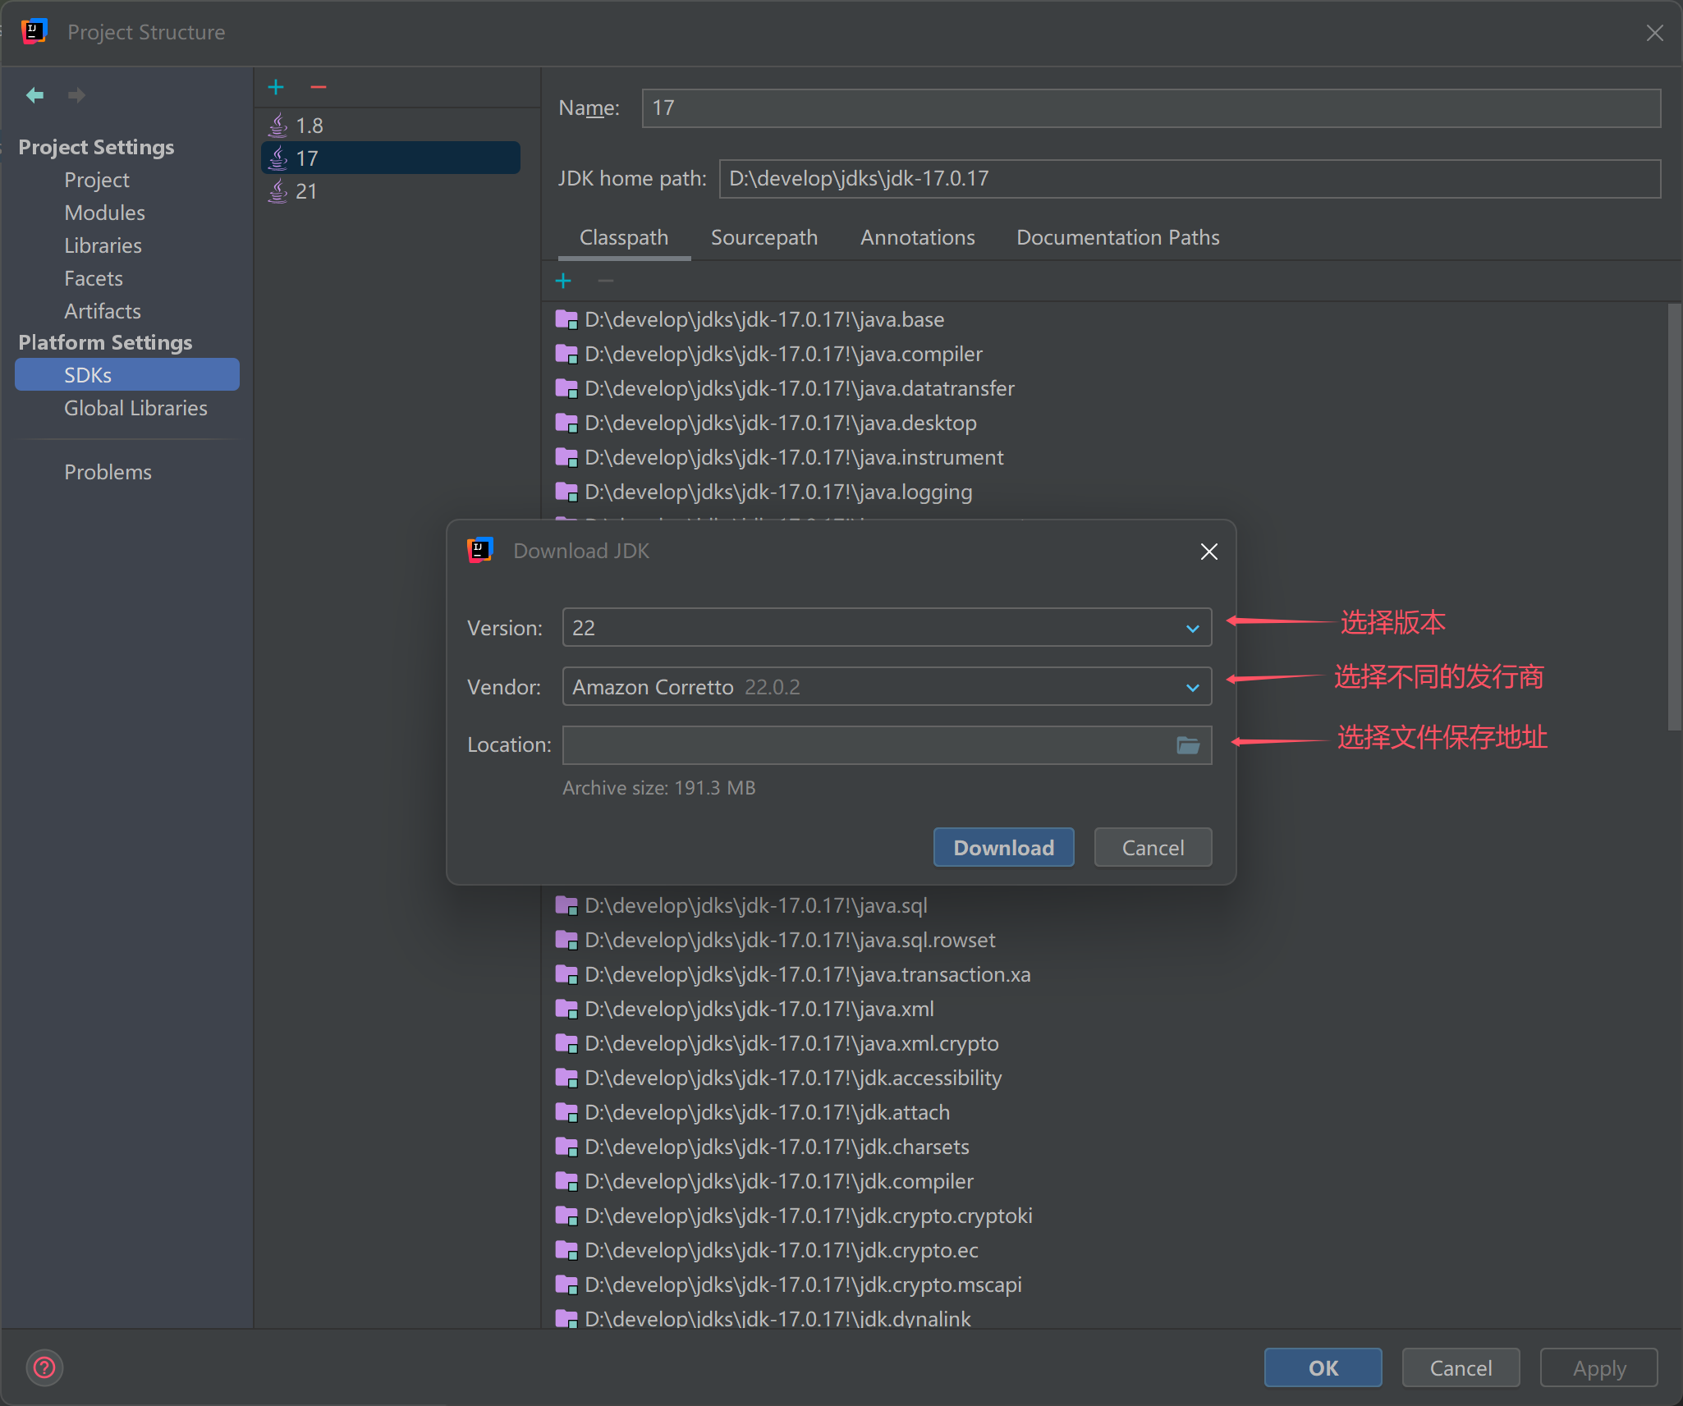The image size is (1683, 1406).
Task: Close the Download JDK dialog
Action: [1208, 552]
